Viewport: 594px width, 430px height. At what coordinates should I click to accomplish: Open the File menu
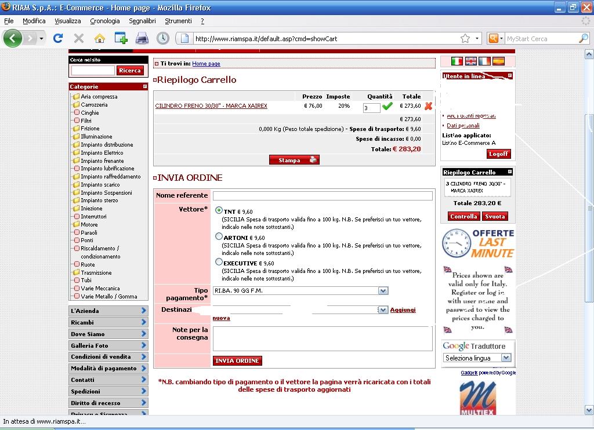tap(9, 21)
